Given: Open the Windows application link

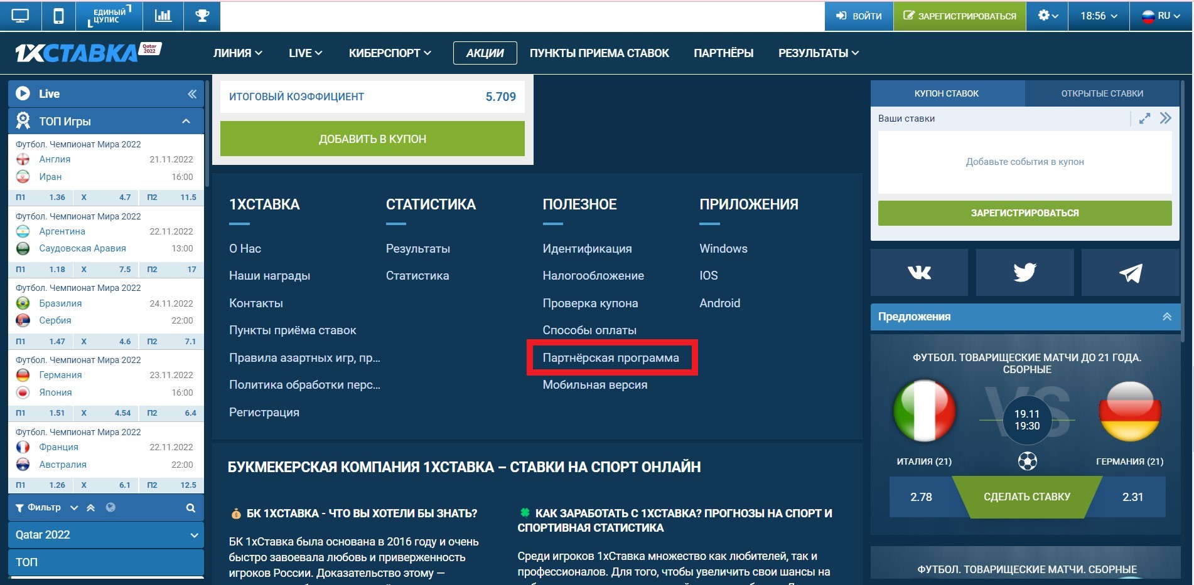Looking at the screenshot, I should tap(724, 249).
